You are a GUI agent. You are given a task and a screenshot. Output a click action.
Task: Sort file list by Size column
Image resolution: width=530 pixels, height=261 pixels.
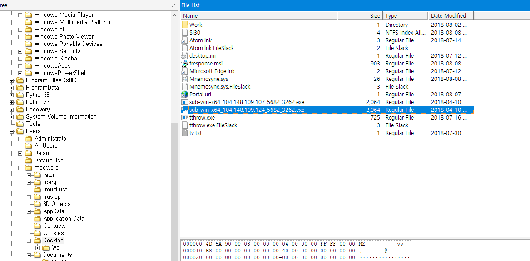click(x=360, y=15)
